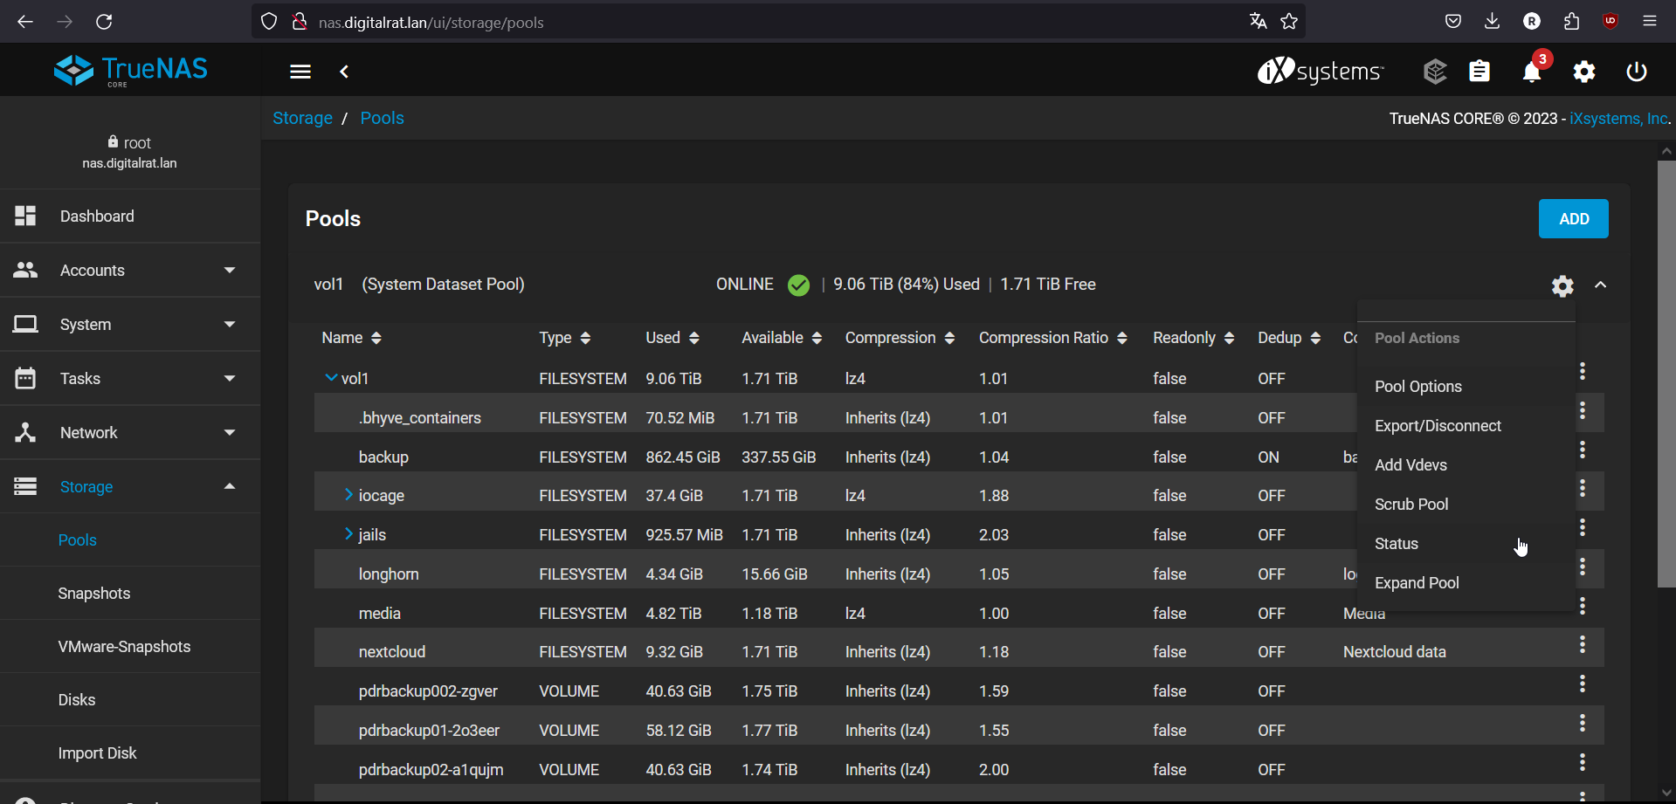Click the power button icon
Viewport: 1676px width, 804px height.
click(x=1636, y=72)
